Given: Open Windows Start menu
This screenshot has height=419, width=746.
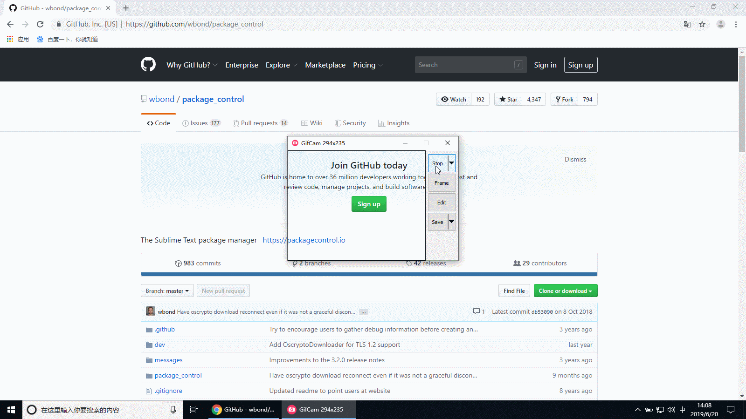Looking at the screenshot, I should coord(11,410).
